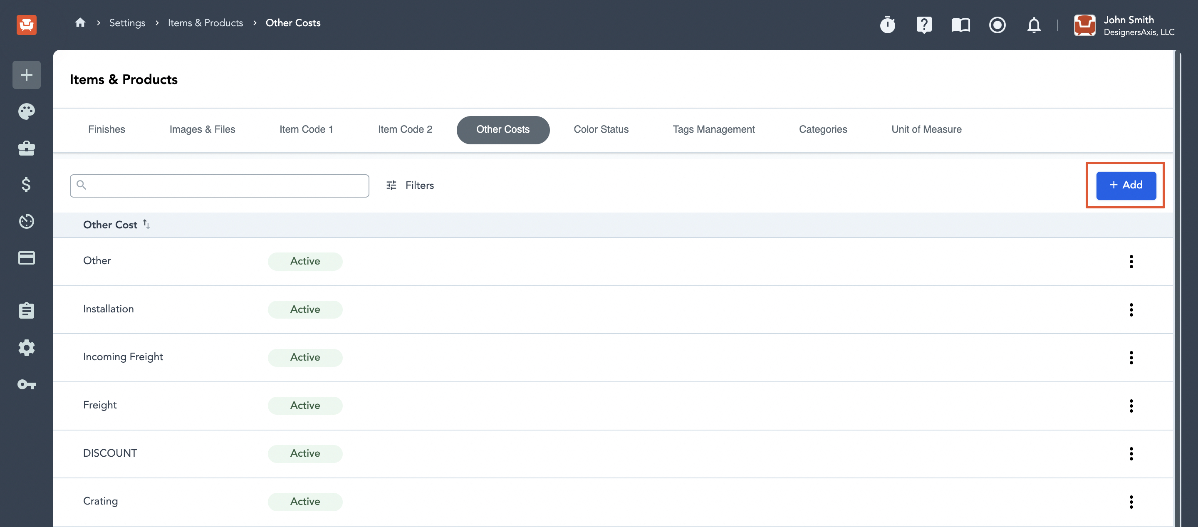Switch to the Tags Management tab
Screen dimensions: 1198x527
713,129
